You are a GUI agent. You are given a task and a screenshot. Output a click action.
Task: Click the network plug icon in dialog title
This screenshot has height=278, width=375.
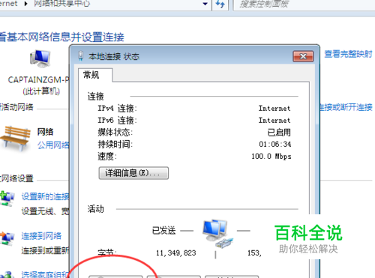click(80, 56)
